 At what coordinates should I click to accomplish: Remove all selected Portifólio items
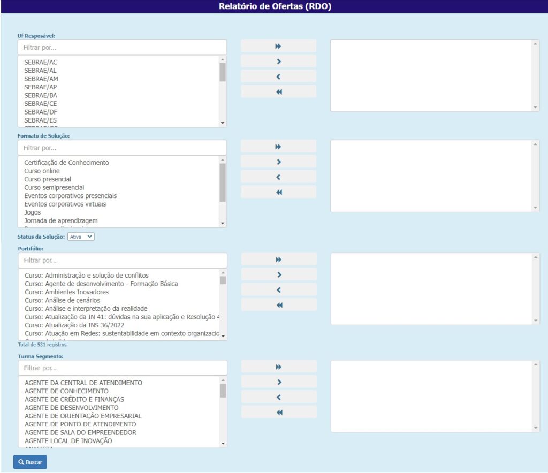(279, 305)
